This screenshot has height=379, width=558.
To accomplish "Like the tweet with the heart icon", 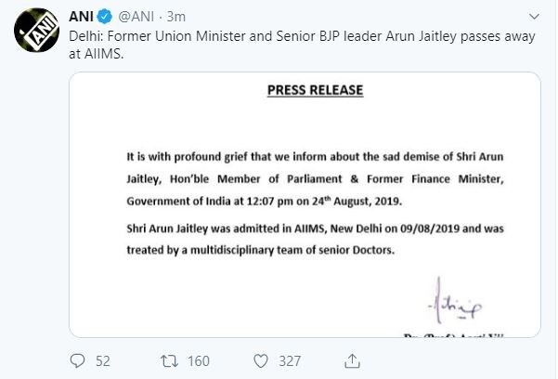I will (x=261, y=359).
